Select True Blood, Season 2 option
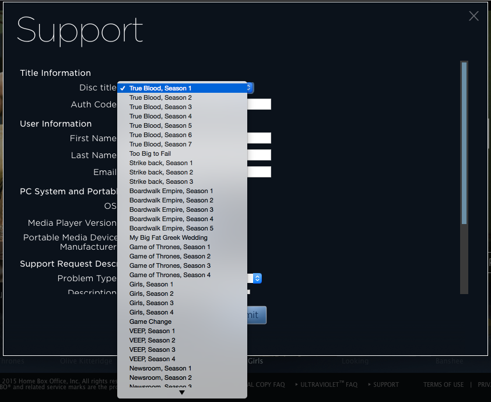Viewport: 491px width, 402px height. click(x=183, y=97)
